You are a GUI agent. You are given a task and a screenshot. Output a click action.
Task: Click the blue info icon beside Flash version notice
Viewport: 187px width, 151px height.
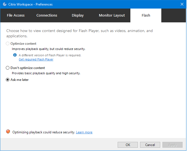[x=15, y=55]
